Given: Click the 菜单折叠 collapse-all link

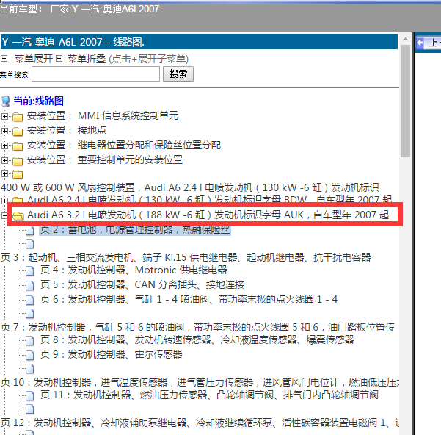Looking at the screenshot, I should [x=87, y=59].
